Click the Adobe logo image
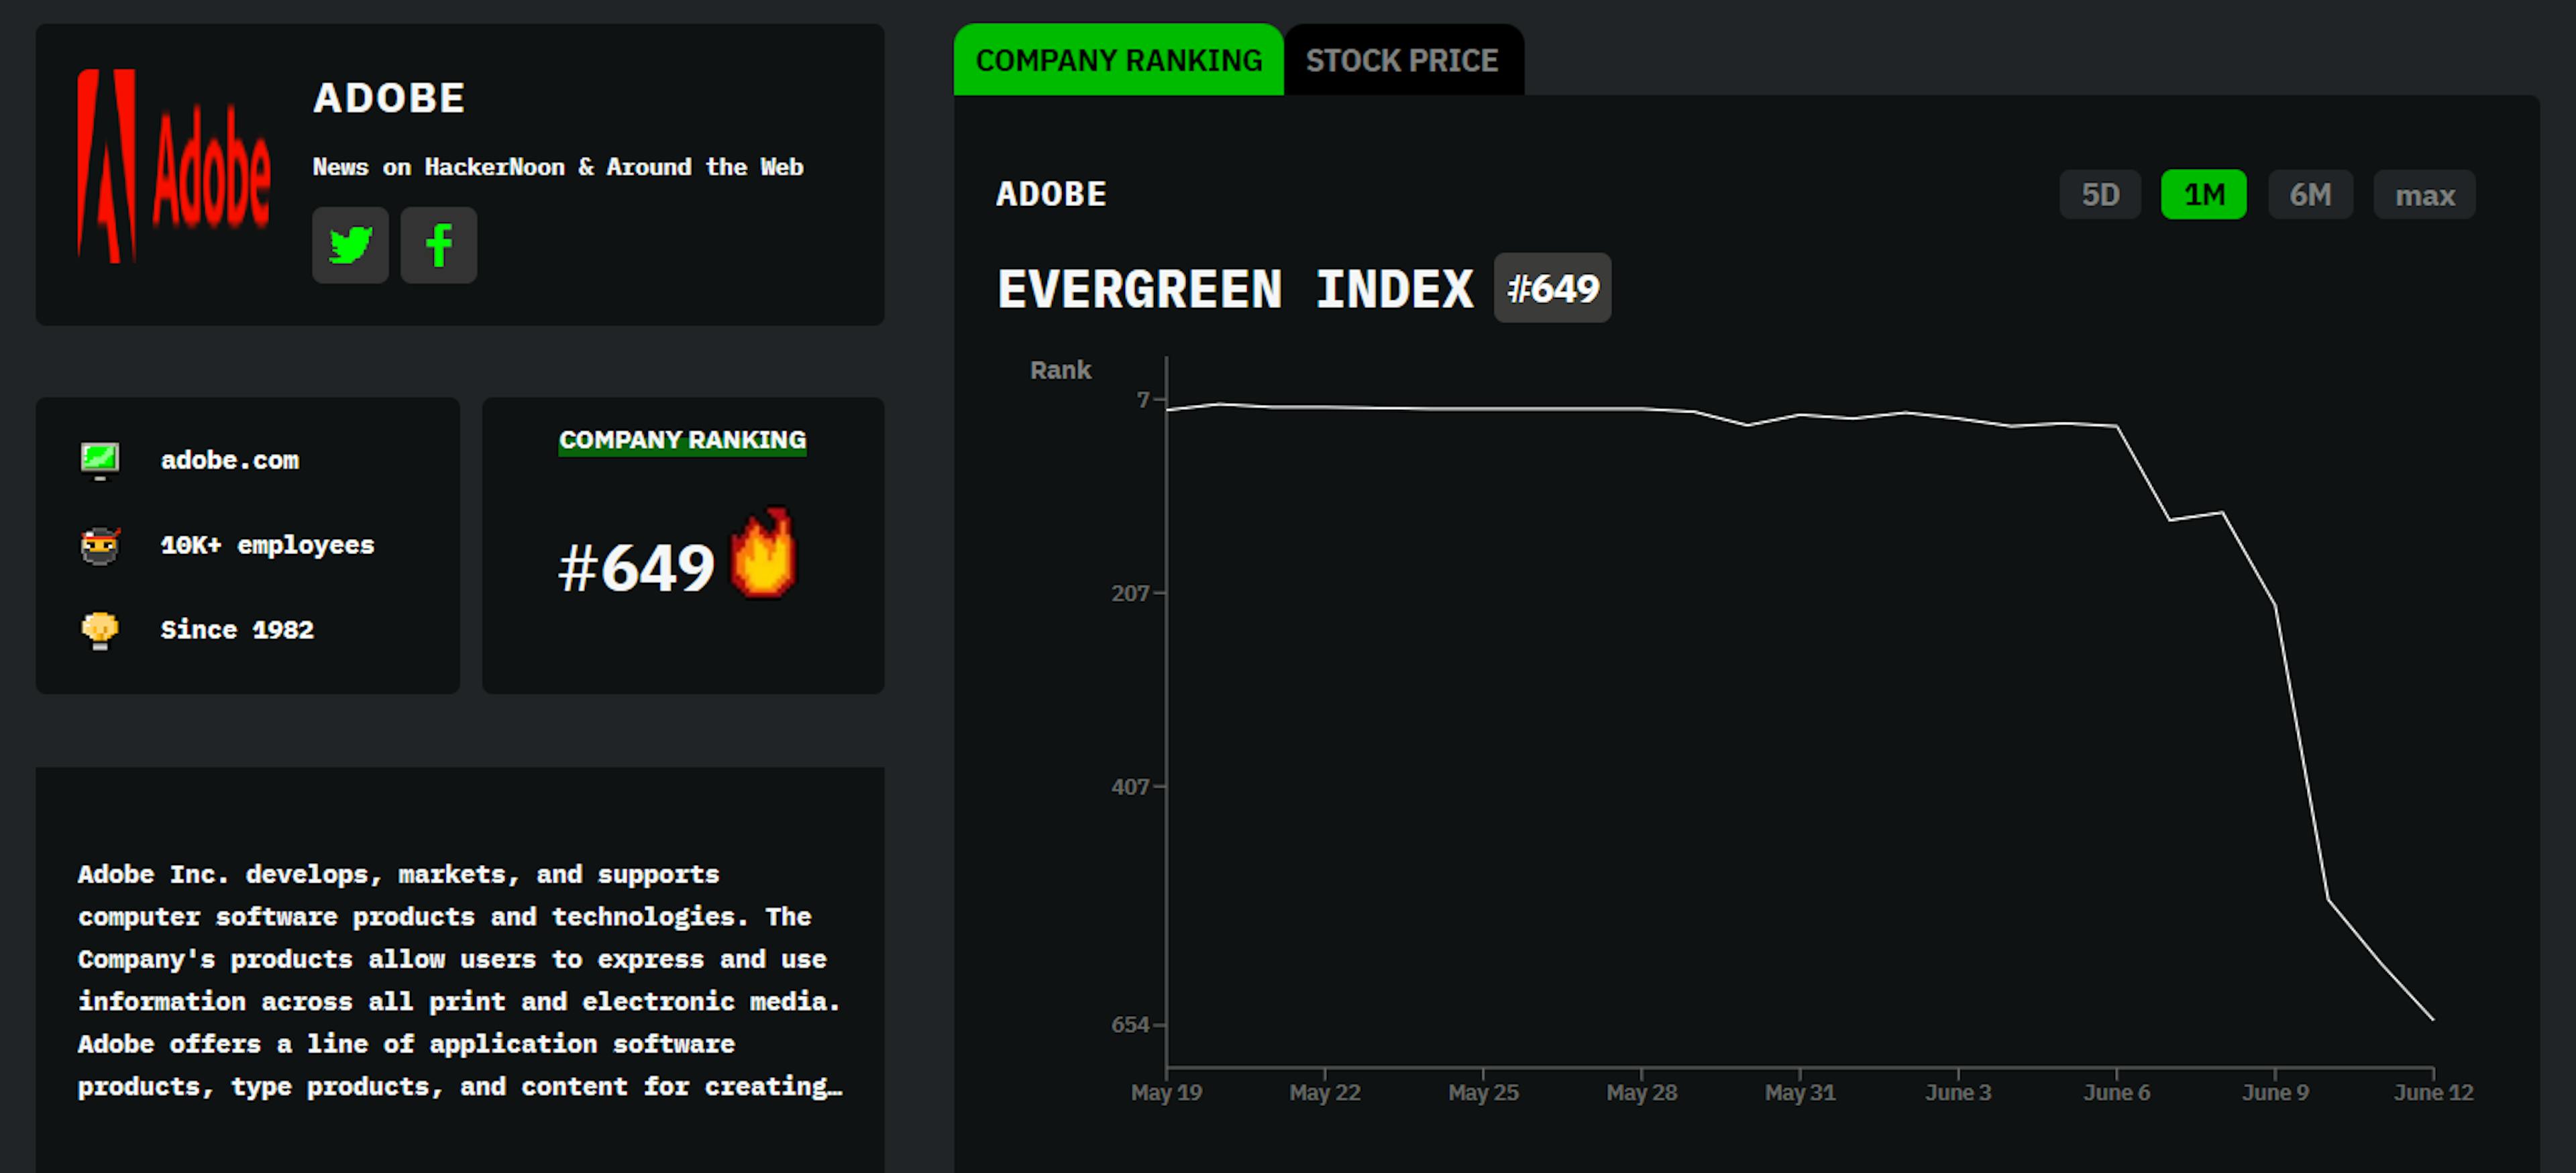Image resolution: width=2576 pixels, height=1173 pixels. (174, 166)
